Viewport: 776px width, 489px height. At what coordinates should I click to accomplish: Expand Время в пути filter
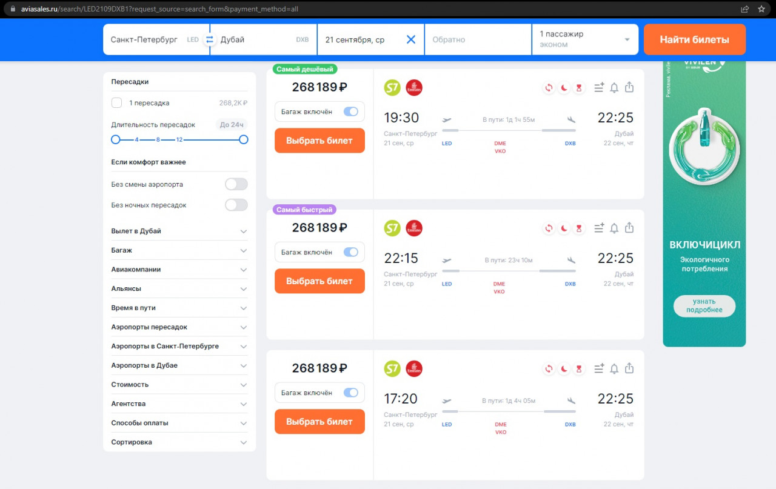(179, 308)
